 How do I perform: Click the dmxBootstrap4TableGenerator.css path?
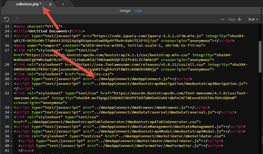111,122
